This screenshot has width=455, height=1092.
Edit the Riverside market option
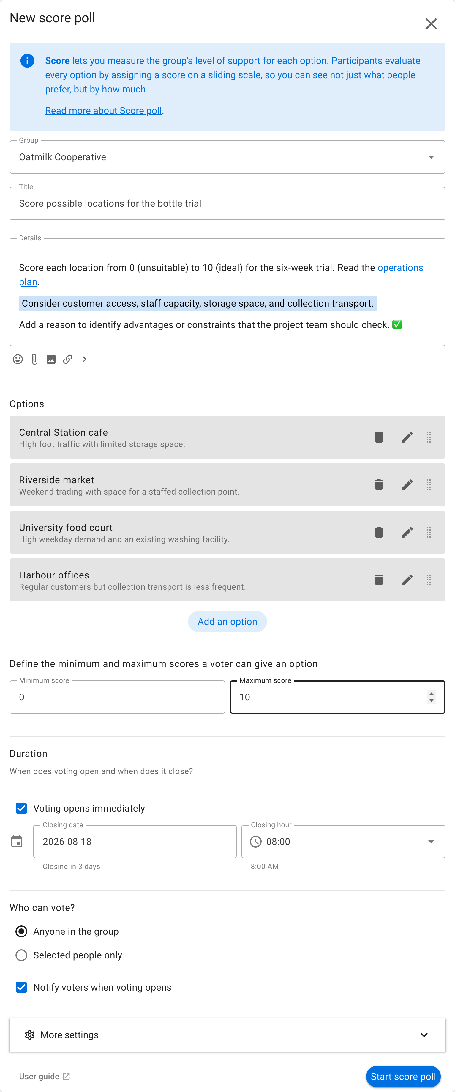coord(407,484)
